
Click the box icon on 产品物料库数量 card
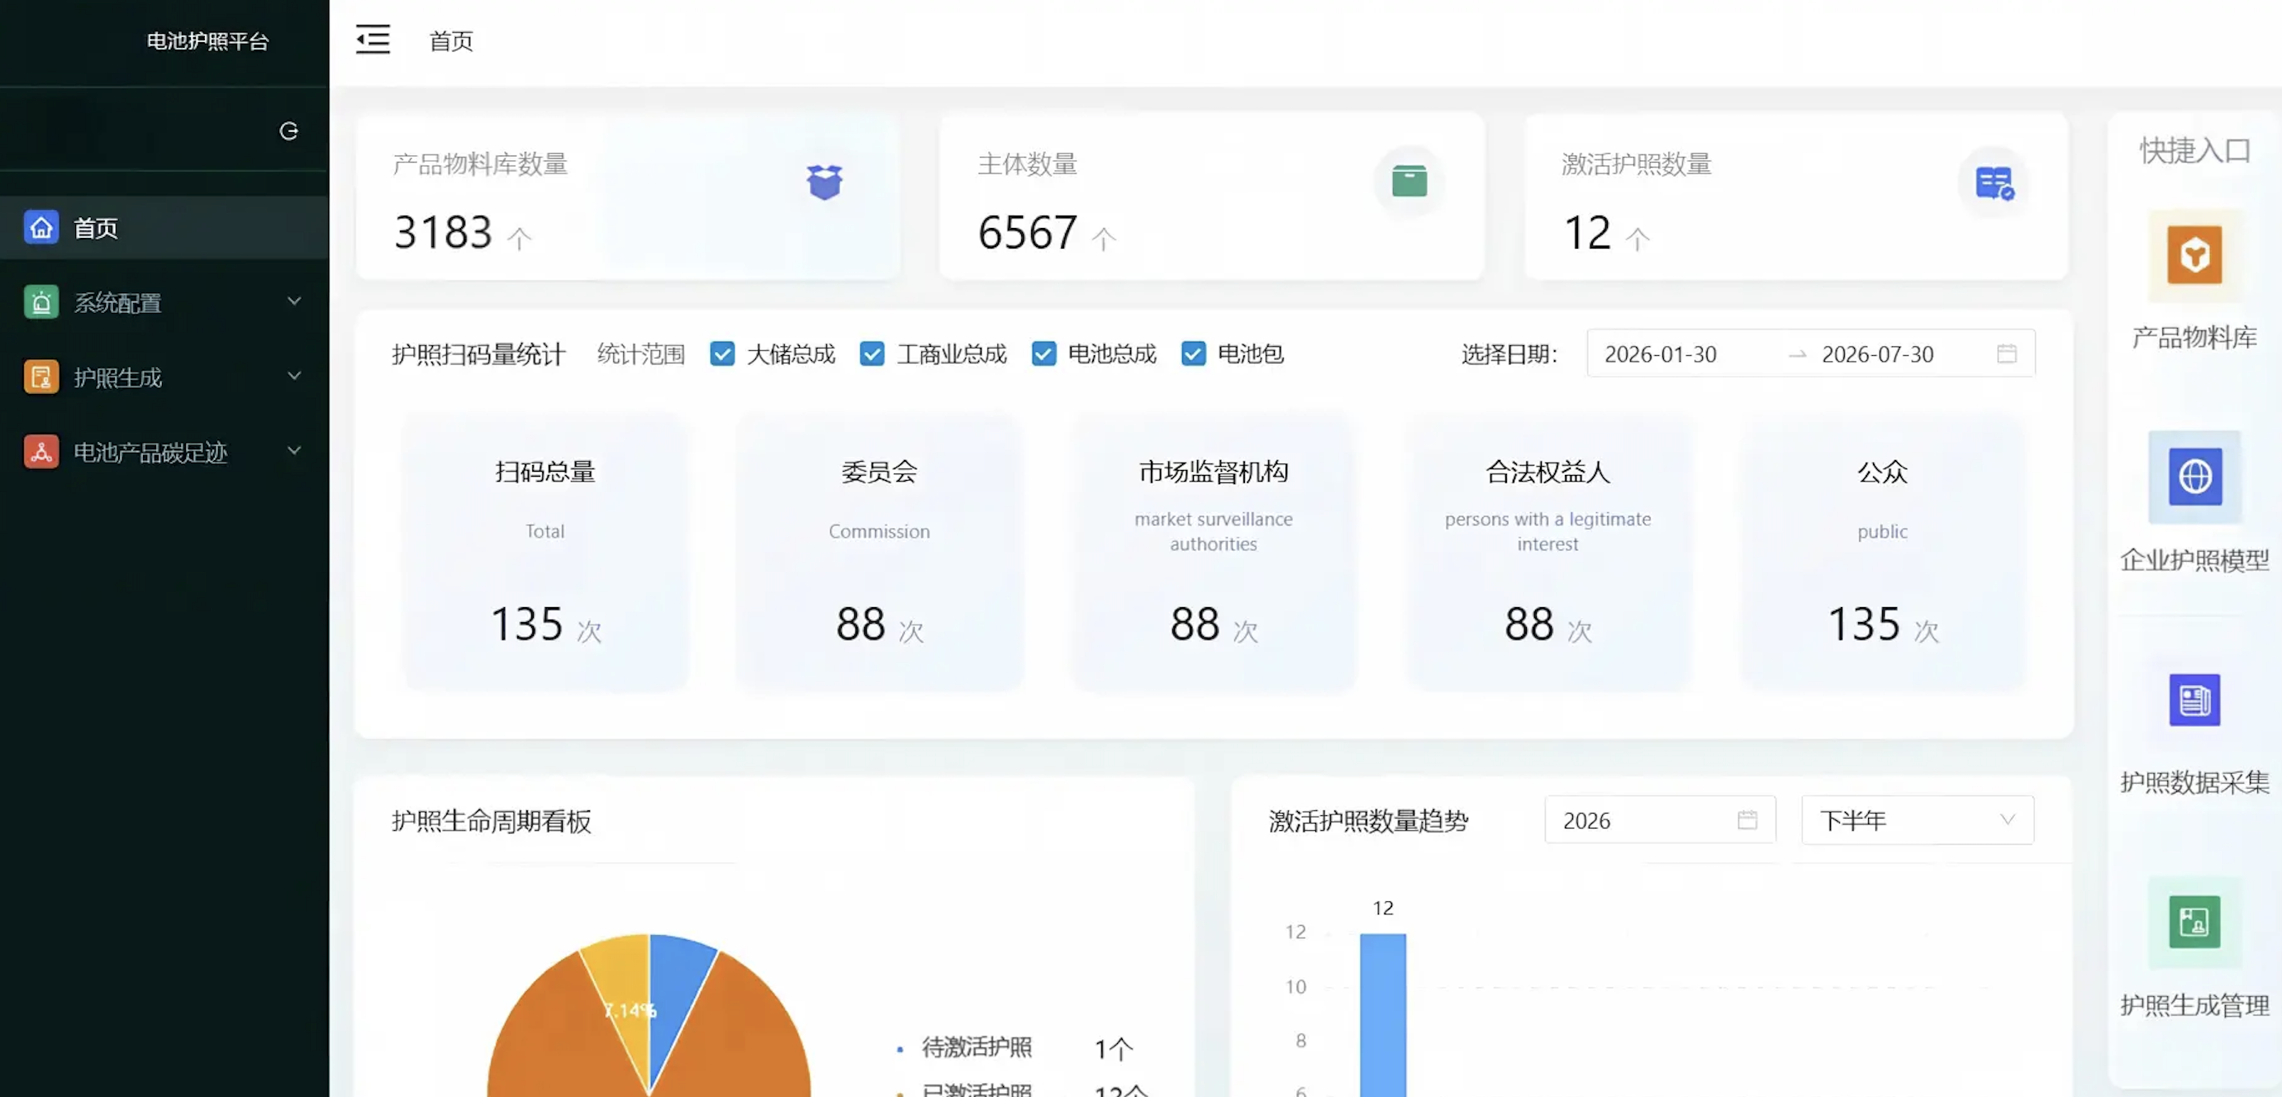824,183
